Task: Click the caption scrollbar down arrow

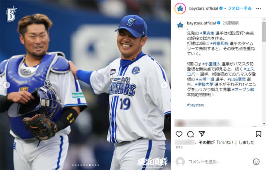Action: coord(264,124)
